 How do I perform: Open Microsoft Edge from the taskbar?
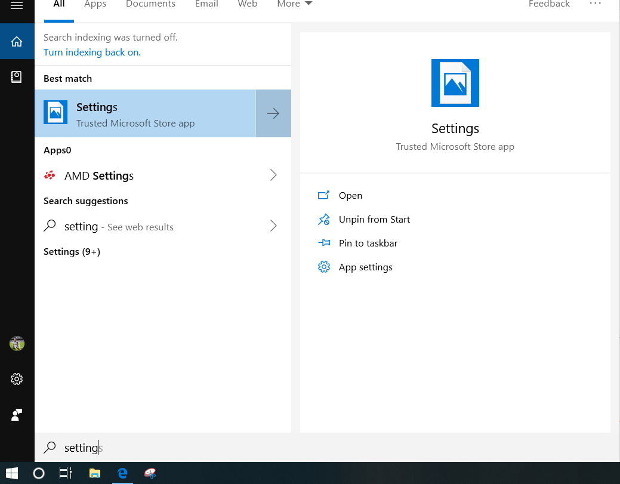[x=122, y=473]
